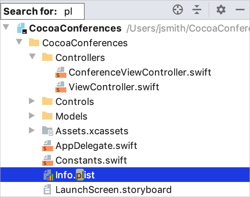250x197 pixels.
Task: Hide the panel with the minus icon
Action: 240,10
